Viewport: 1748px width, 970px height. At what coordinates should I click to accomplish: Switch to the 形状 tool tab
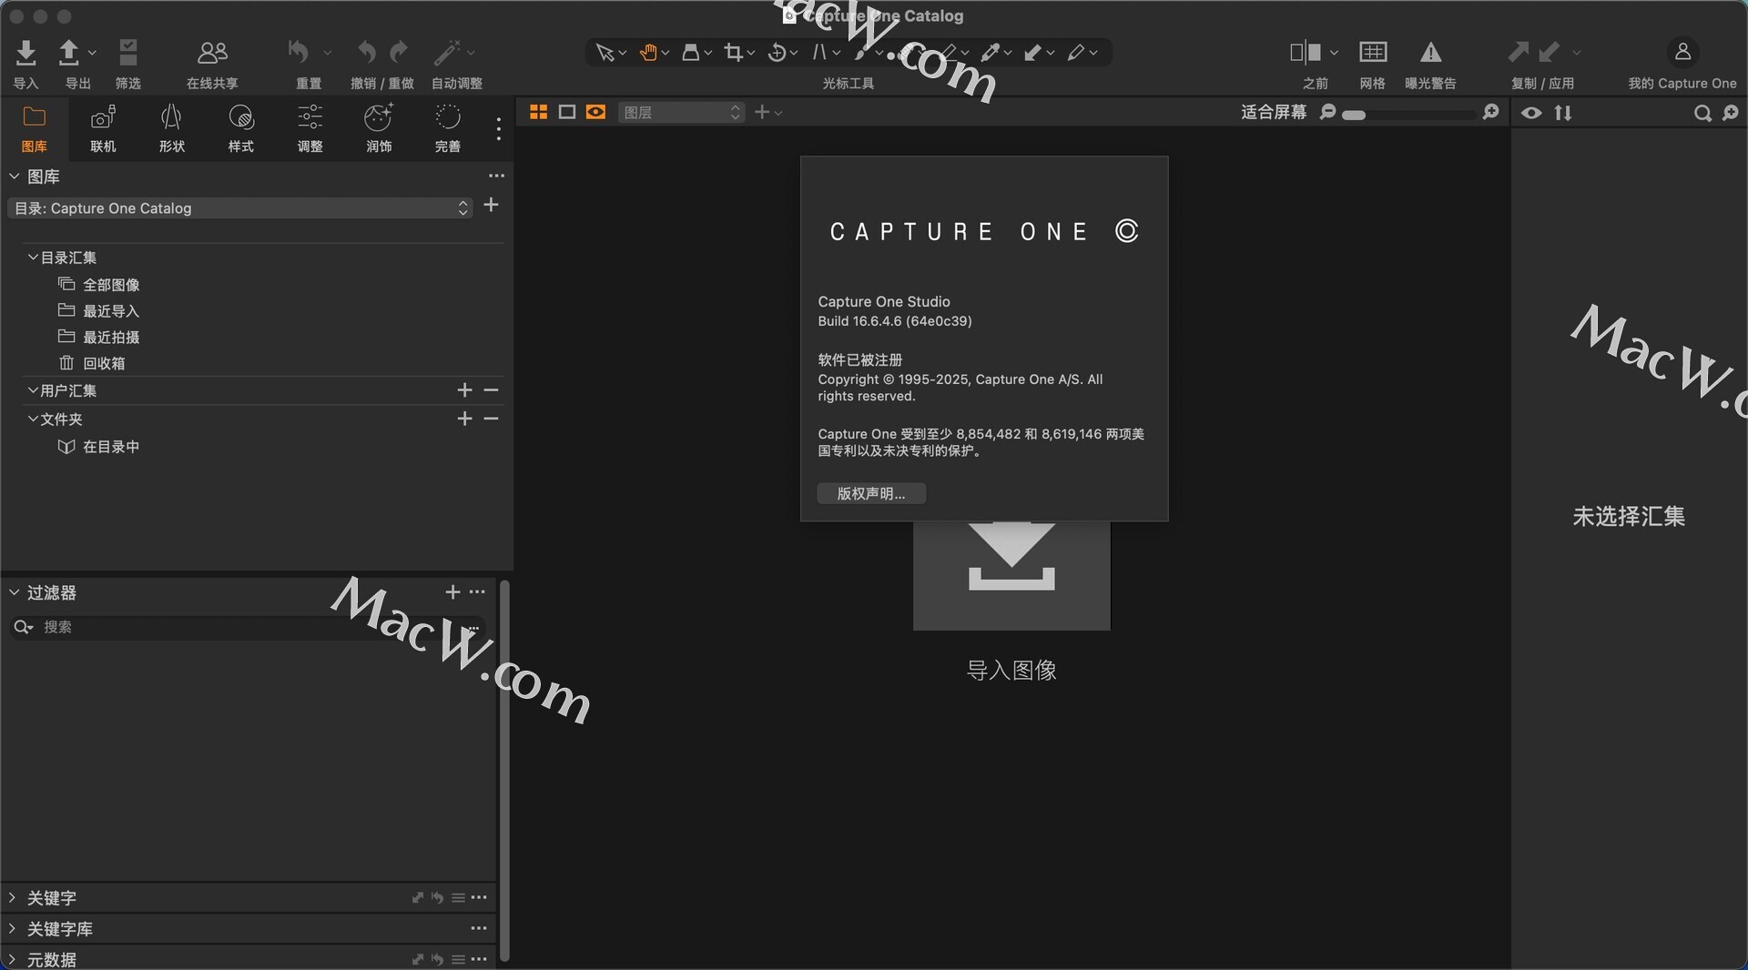(x=172, y=128)
